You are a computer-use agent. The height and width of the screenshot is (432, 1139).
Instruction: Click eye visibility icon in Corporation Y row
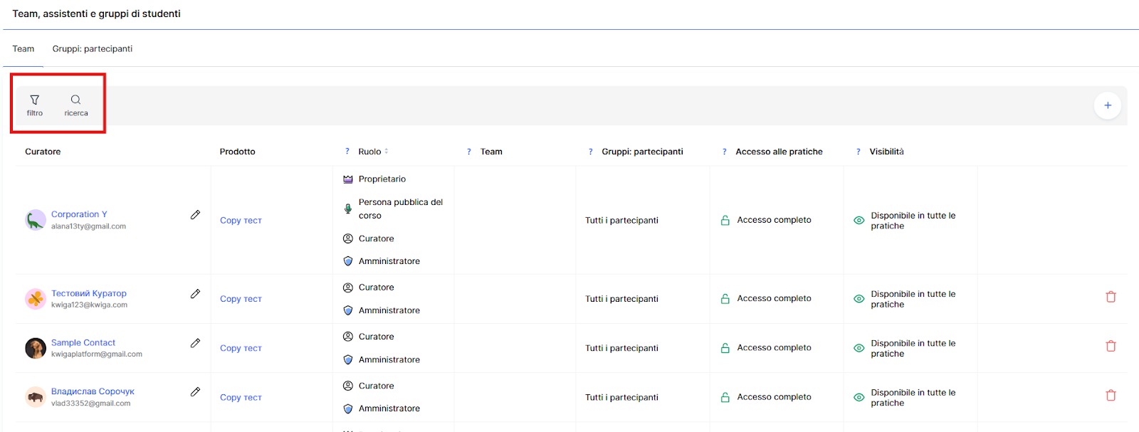tap(859, 221)
